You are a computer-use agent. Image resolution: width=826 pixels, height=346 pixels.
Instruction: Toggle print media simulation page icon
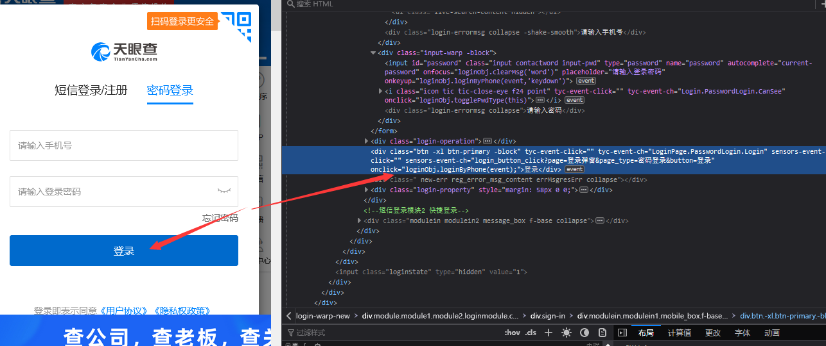click(x=602, y=333)
